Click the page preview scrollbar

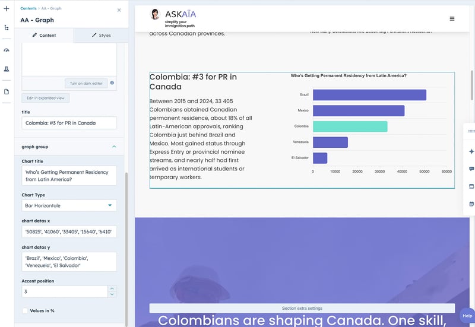472,85
